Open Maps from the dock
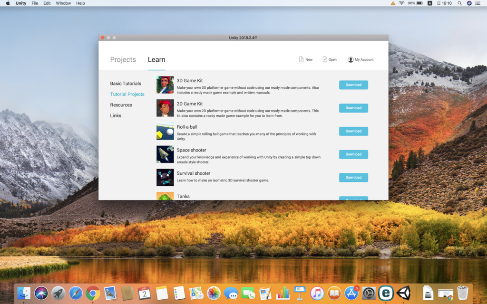487x304 pixels. pos(196,293)
